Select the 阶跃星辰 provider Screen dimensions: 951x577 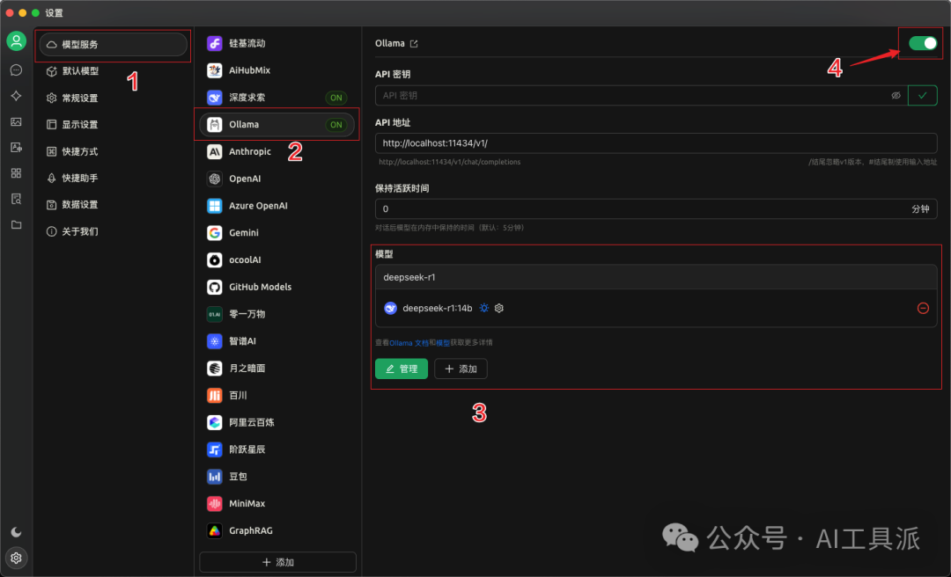click(x=277, y=449)
